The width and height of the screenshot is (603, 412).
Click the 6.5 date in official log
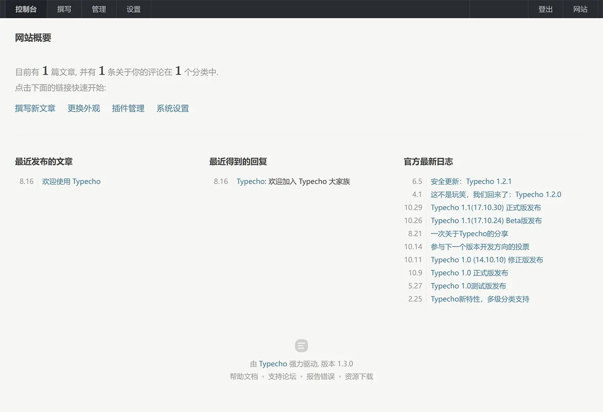(x=417, y=181)
